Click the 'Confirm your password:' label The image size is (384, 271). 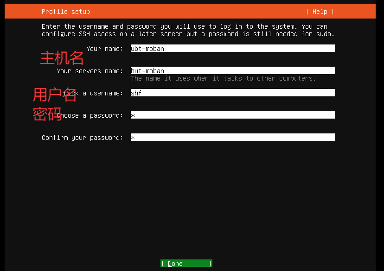coord(82,138)
